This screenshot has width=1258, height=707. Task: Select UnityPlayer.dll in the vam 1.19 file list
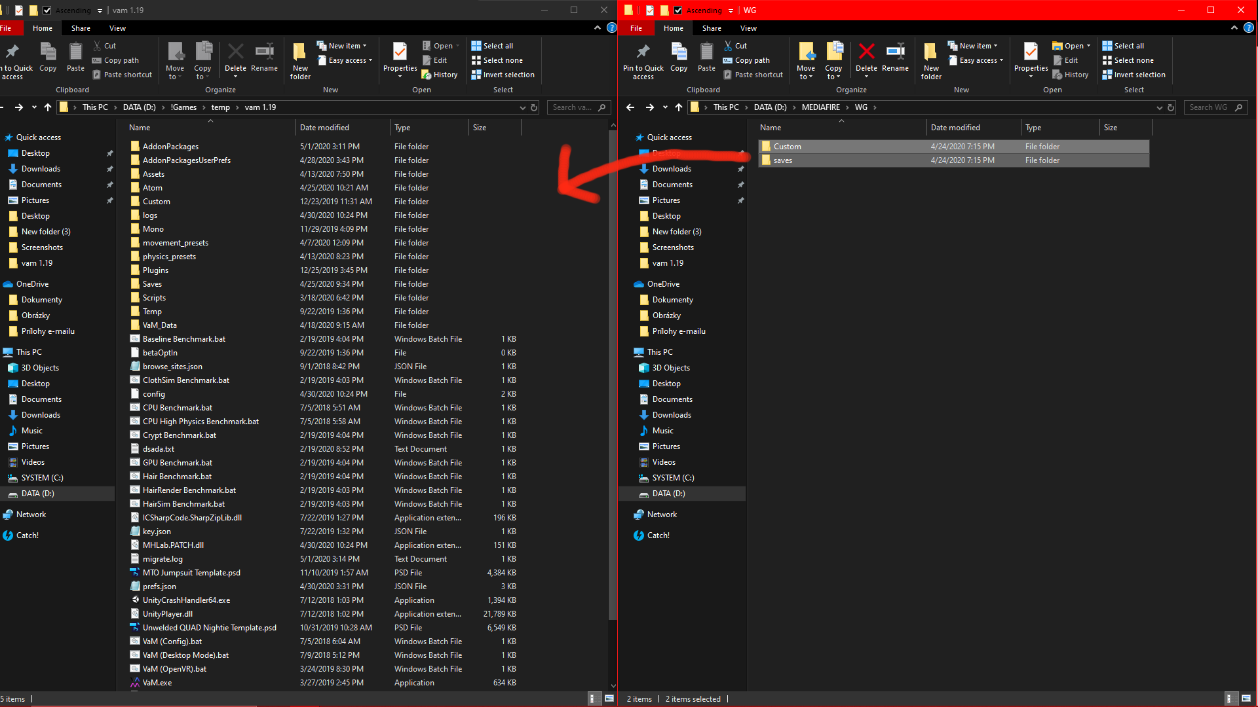pyautogui.click(x=324, y=614)
